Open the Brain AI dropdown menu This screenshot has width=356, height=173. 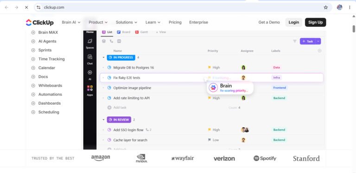[x=71, y=22]
